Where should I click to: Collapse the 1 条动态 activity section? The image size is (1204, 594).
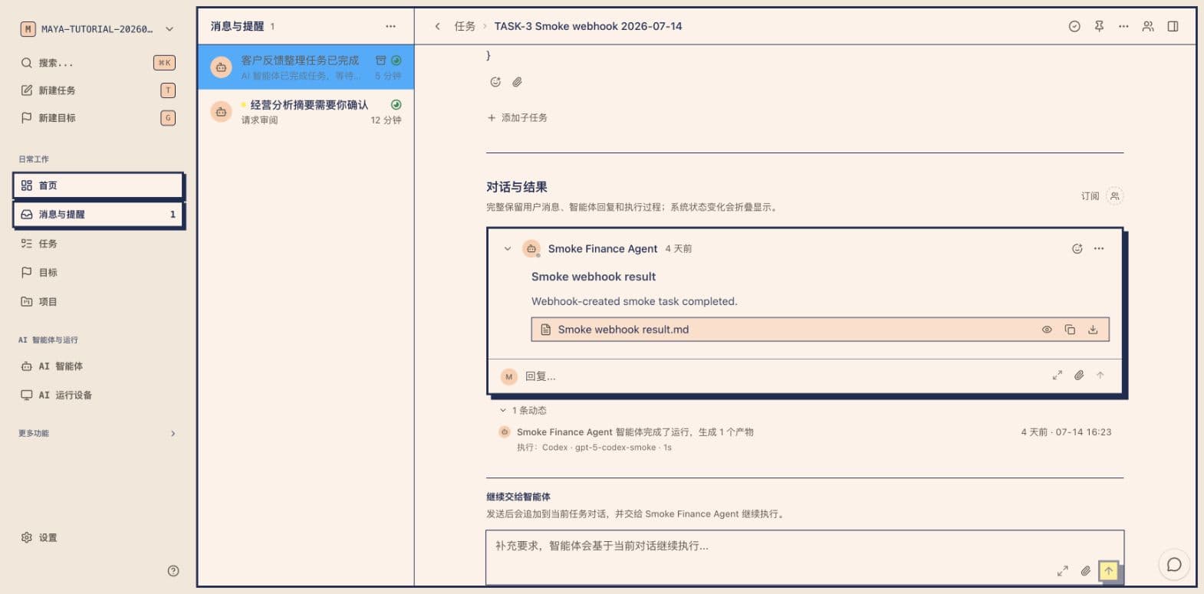(x=522, y=411)
